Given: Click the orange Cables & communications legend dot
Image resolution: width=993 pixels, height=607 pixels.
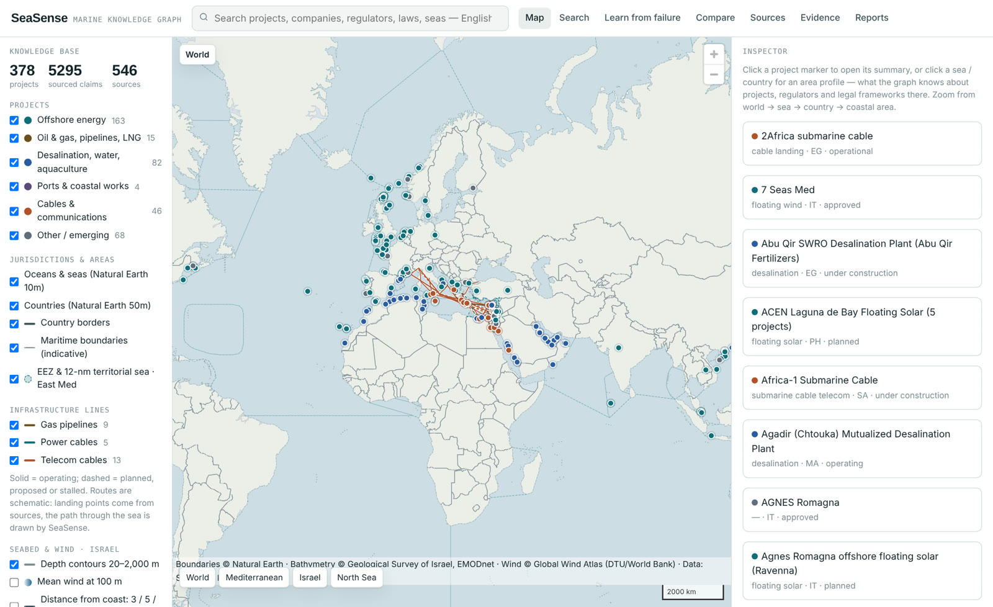Looking at the screenshot, I should click(x=28, y=211).
